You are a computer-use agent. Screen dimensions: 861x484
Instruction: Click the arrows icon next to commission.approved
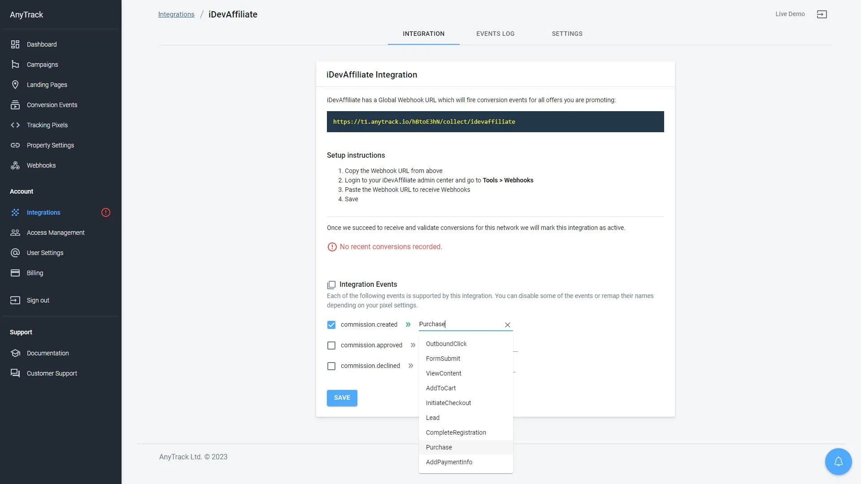coord(413,345)
